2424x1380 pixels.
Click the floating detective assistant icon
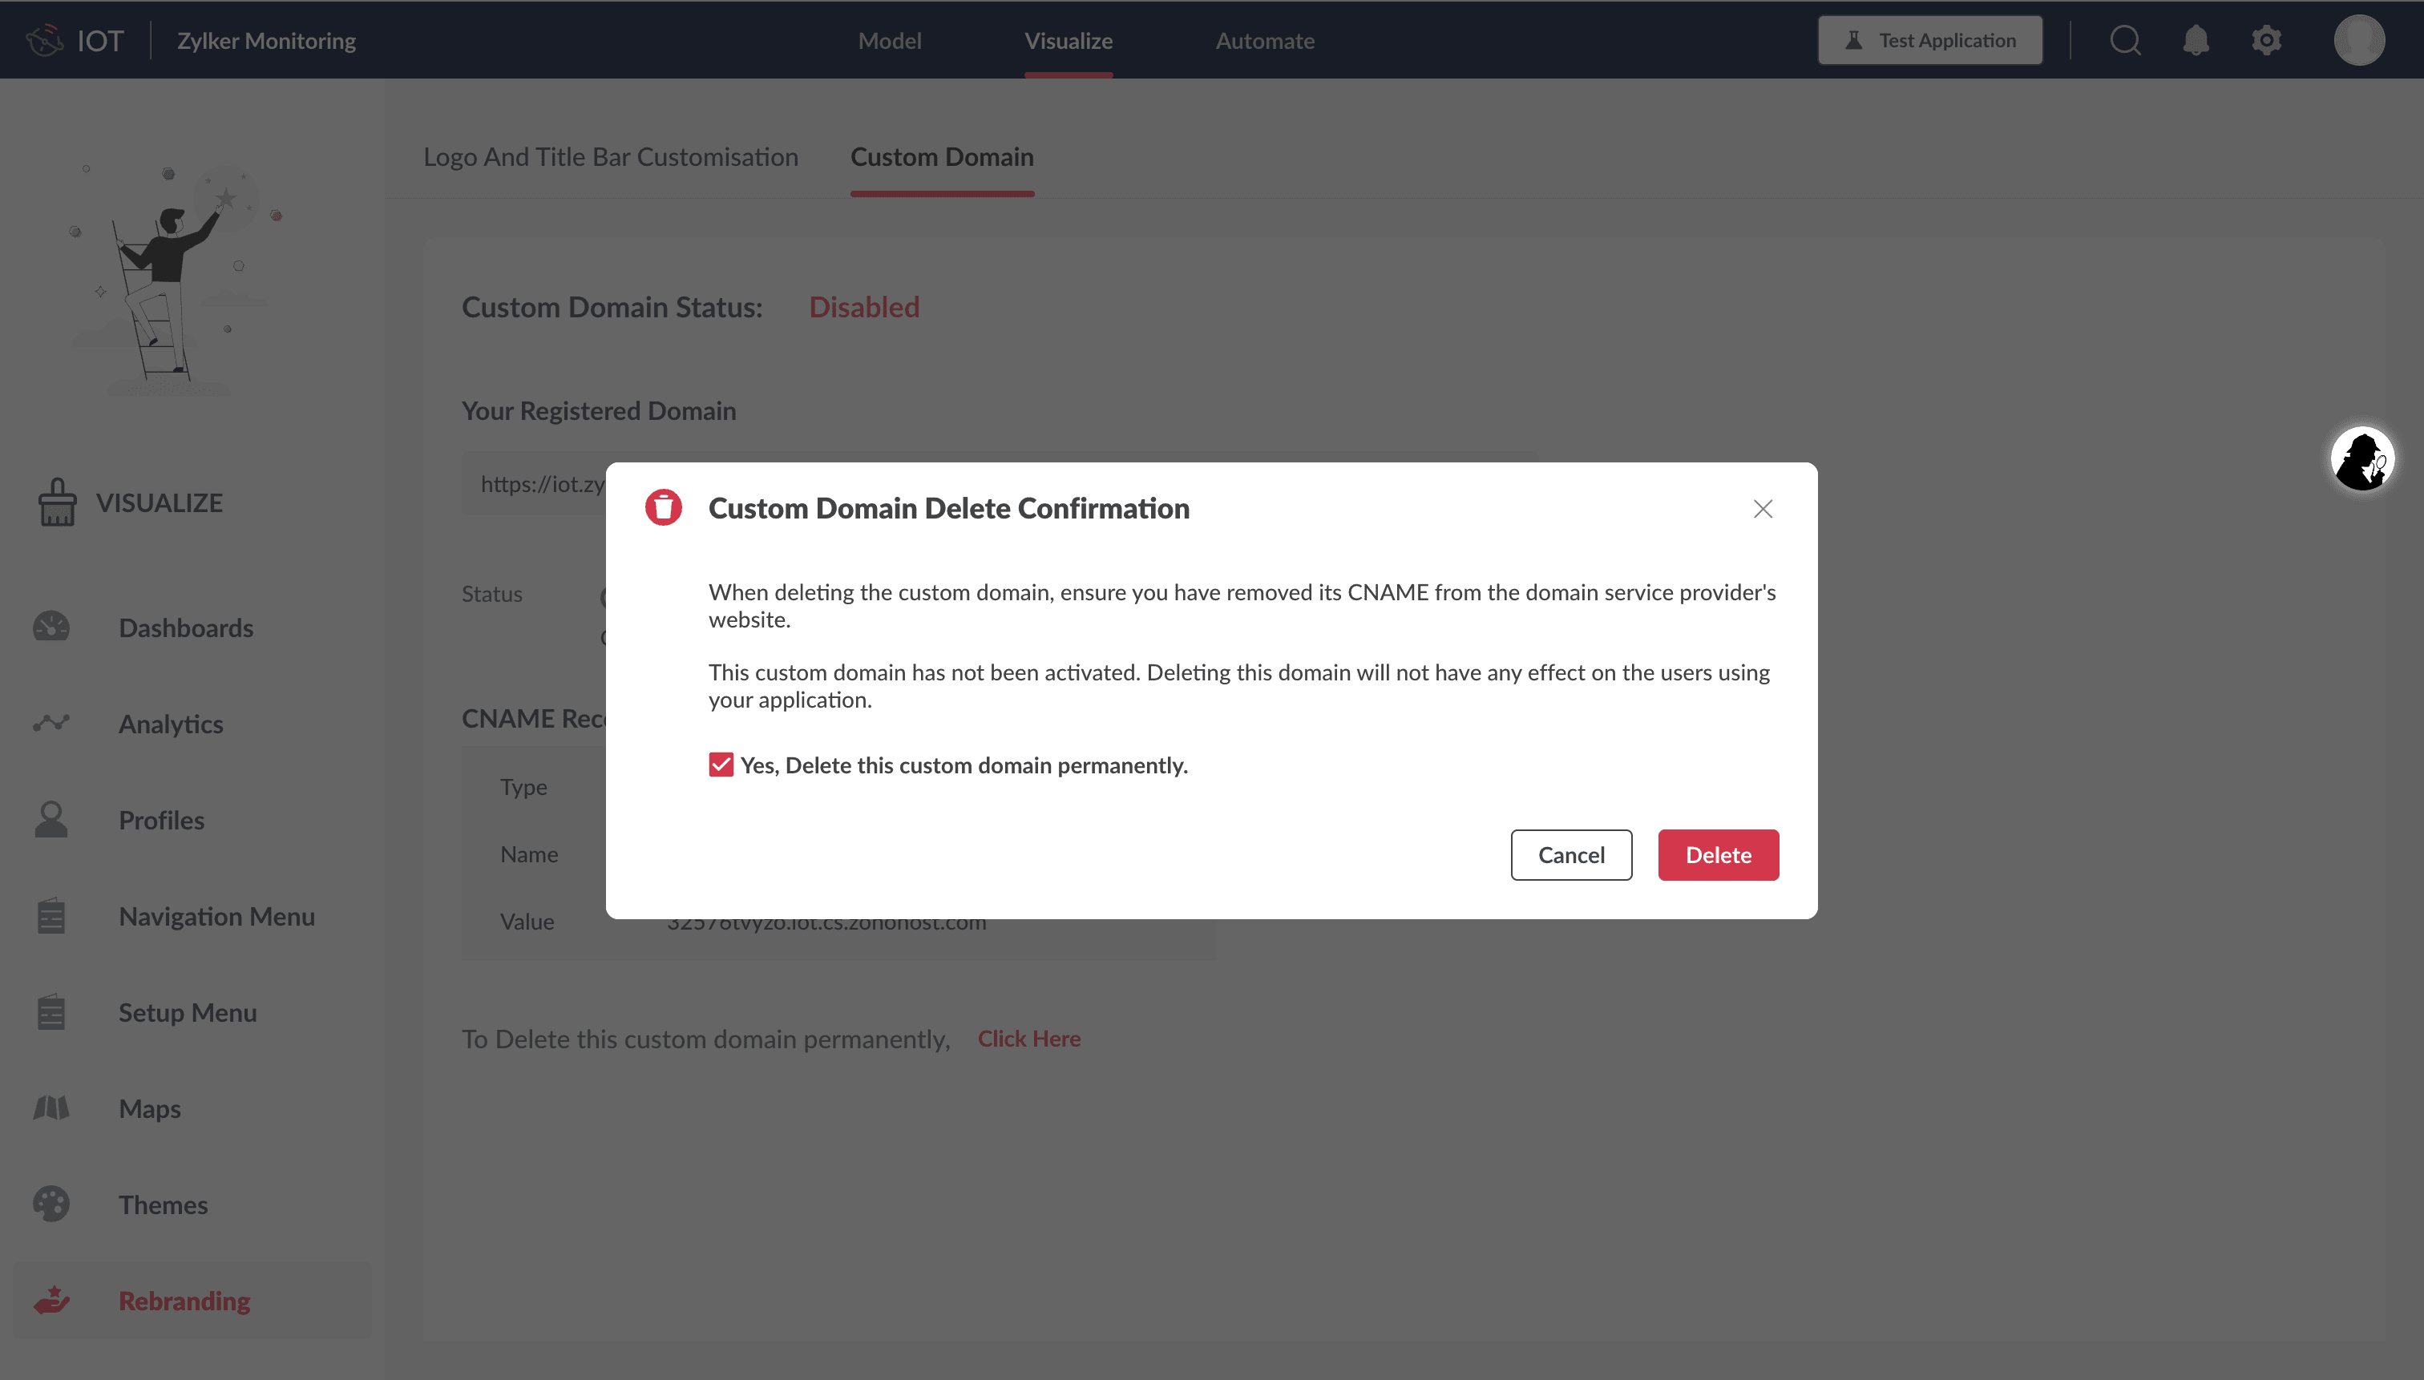click(x=2361, y=460)
